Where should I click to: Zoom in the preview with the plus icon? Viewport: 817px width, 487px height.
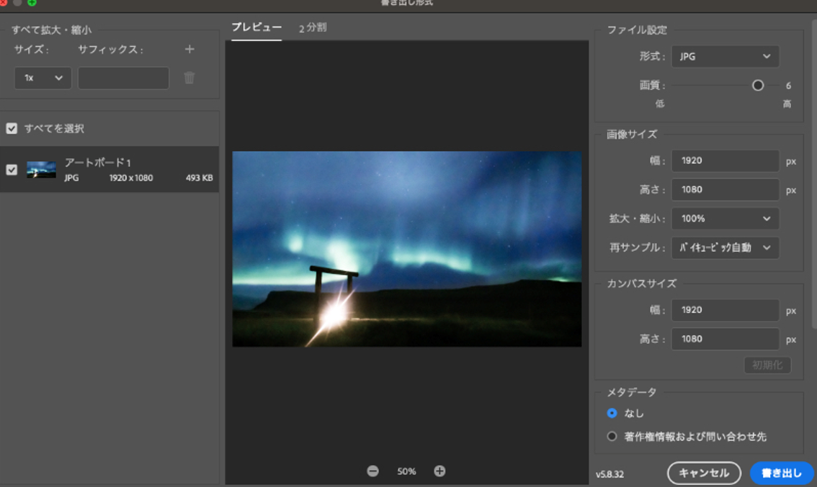tap(439, 471)
